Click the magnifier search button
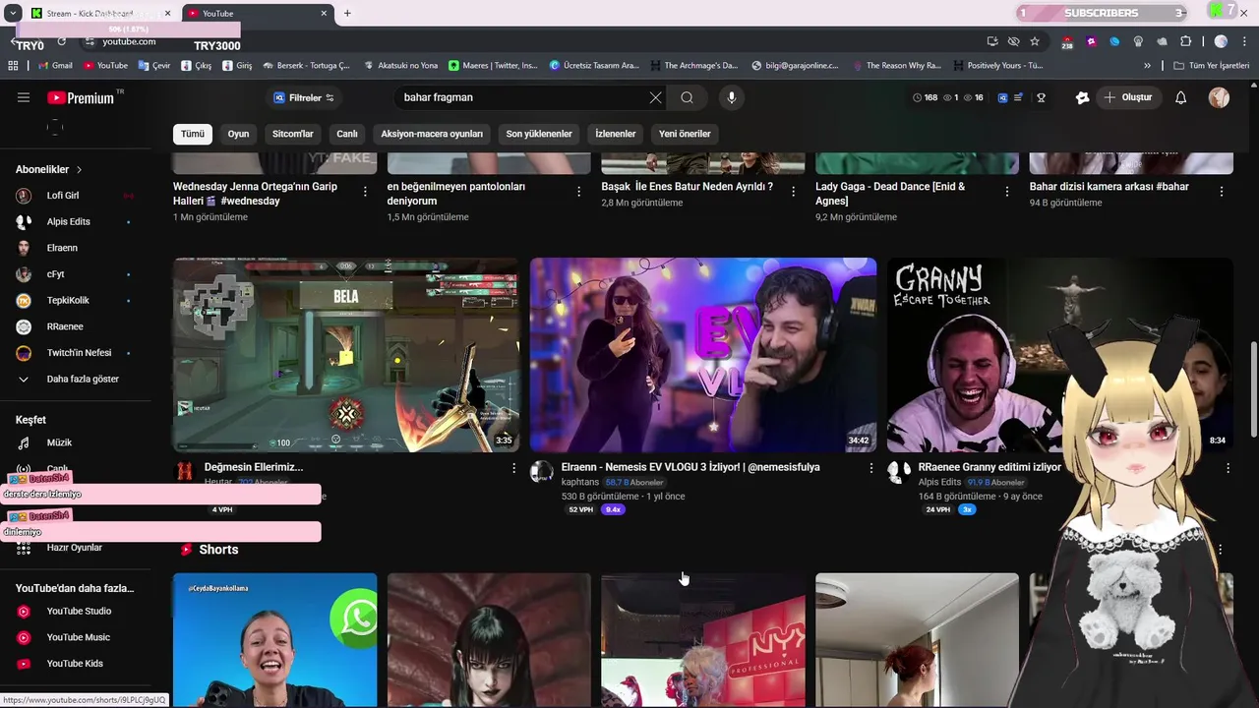1259x708 pixels. click(687, 97)
